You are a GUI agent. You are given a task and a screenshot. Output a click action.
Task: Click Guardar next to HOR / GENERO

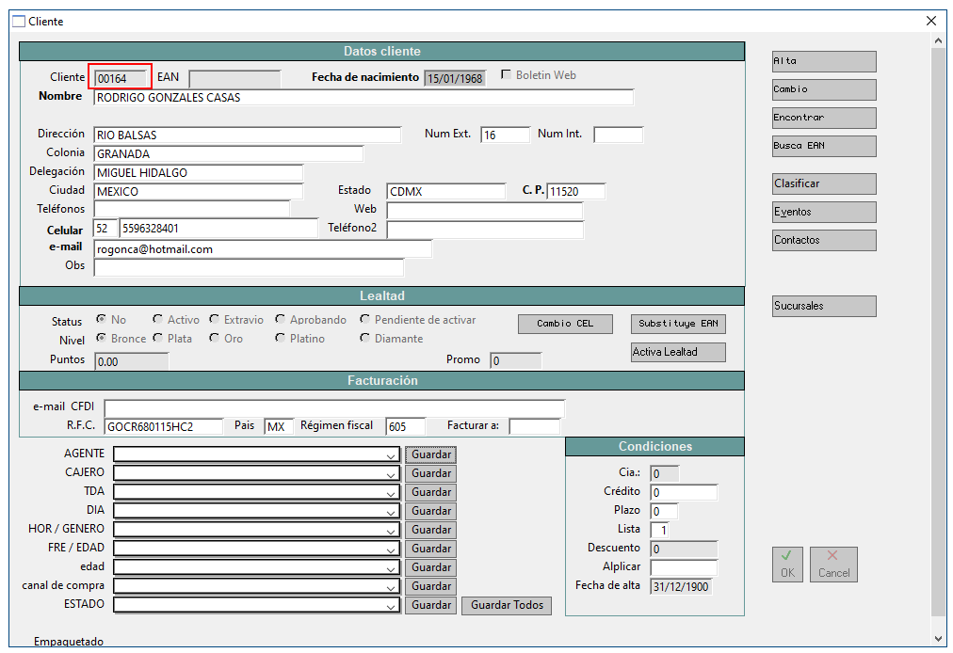click(431, 531)
